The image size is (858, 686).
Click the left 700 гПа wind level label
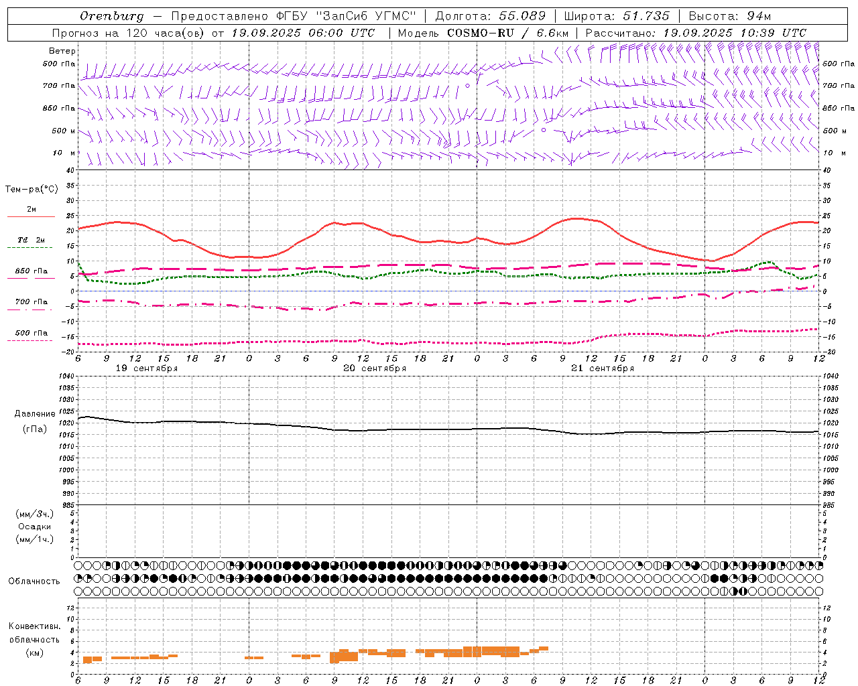59,86
